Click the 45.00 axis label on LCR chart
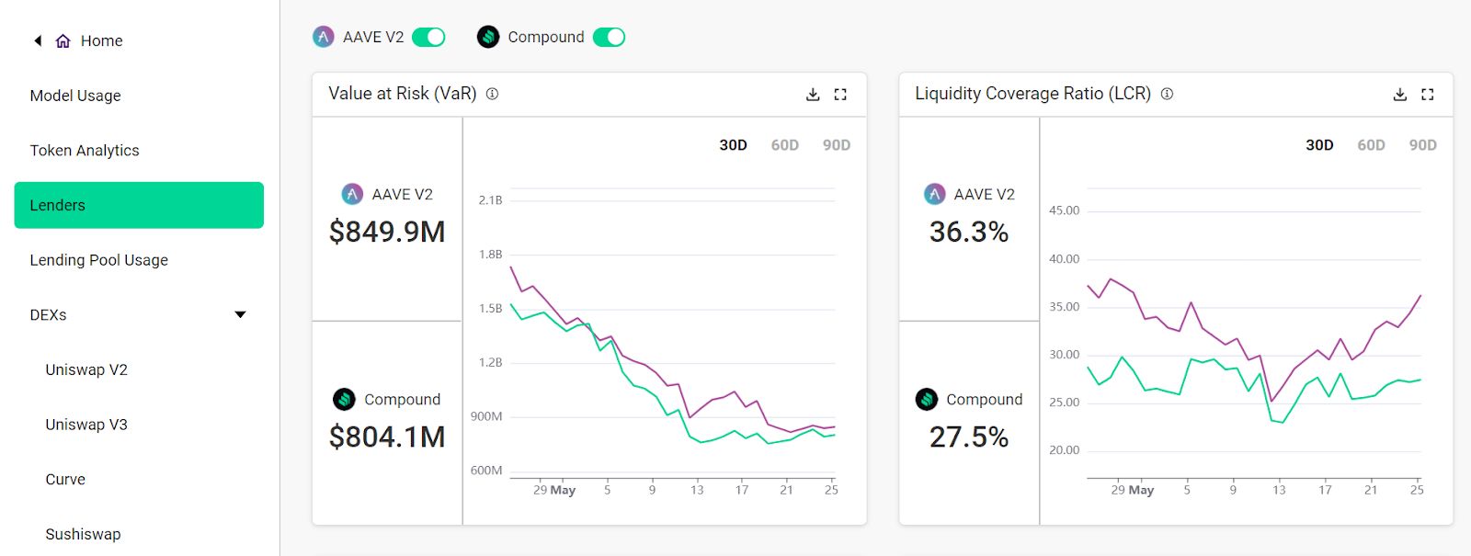The height and width of the screenshot is (556, 1471). (x=1064, y=210)
